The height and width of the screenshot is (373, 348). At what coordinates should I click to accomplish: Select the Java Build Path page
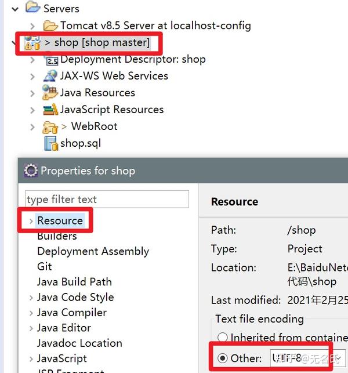74,282
